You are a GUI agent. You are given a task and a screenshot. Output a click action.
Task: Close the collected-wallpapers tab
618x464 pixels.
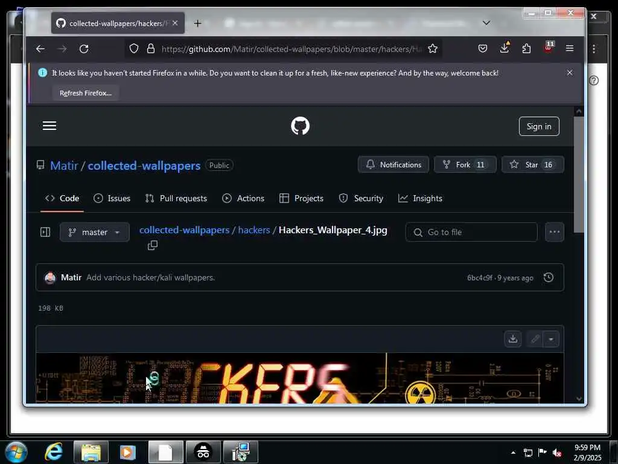(175, 24)
